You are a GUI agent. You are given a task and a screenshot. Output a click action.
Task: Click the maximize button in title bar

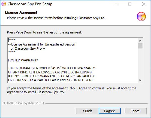point(130,4)
